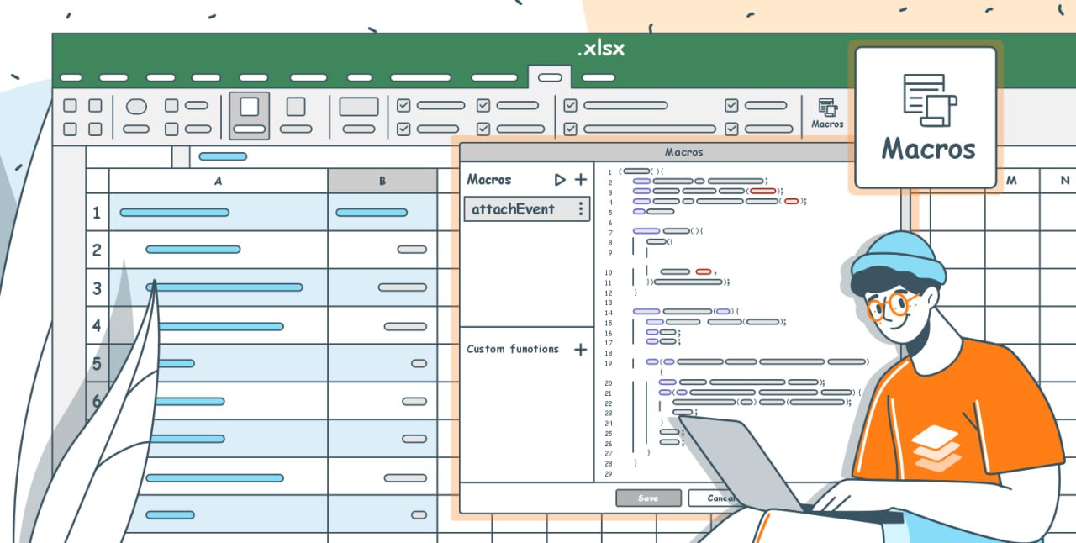Click the Cancel button in Macros dialog

click(x=715, y=498)
